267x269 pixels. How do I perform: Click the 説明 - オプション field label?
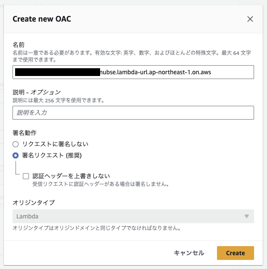(x=37, y=92)
